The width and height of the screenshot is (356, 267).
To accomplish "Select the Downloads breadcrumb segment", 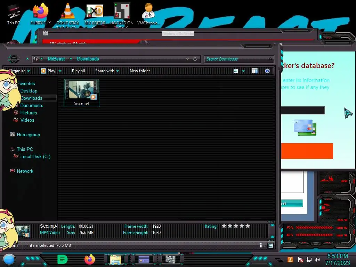I will [88, 59].
